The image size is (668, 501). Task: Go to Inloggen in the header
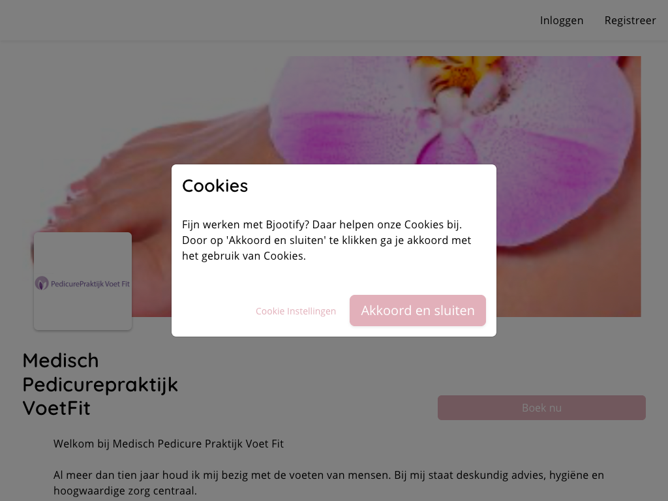(x=562, y=20)
